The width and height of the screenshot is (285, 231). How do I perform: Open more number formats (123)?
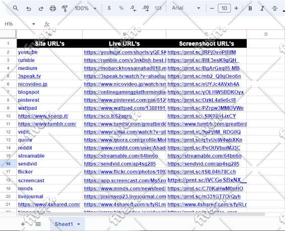[158, 8]
